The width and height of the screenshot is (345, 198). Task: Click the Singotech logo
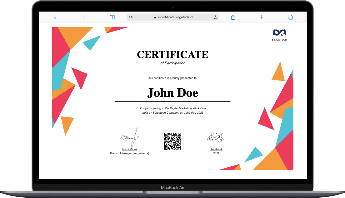pos(279,32)
